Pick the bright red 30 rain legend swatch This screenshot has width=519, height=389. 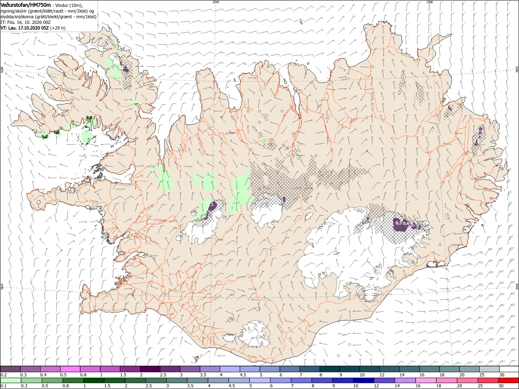click(x=508, y=380)
